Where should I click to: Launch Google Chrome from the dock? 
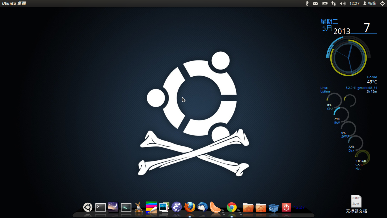232,207
